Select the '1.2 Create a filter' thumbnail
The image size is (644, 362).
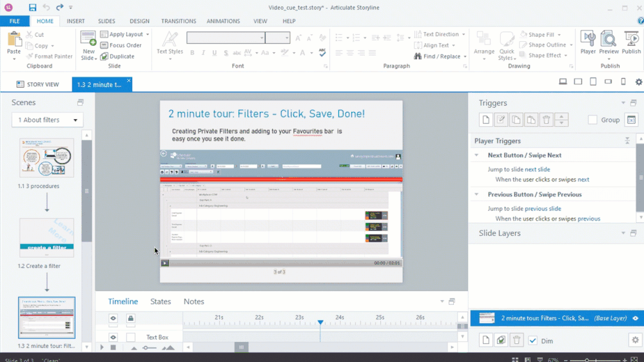tap(47, 238)
